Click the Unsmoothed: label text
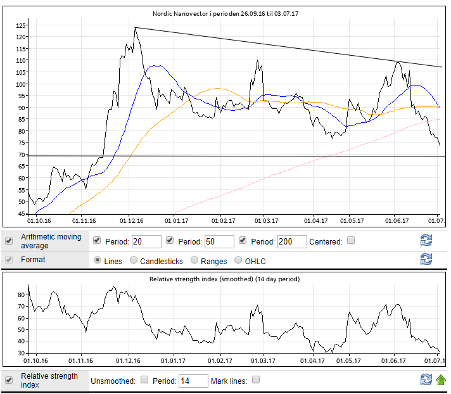The image size is (451, 394). point(113,381)
